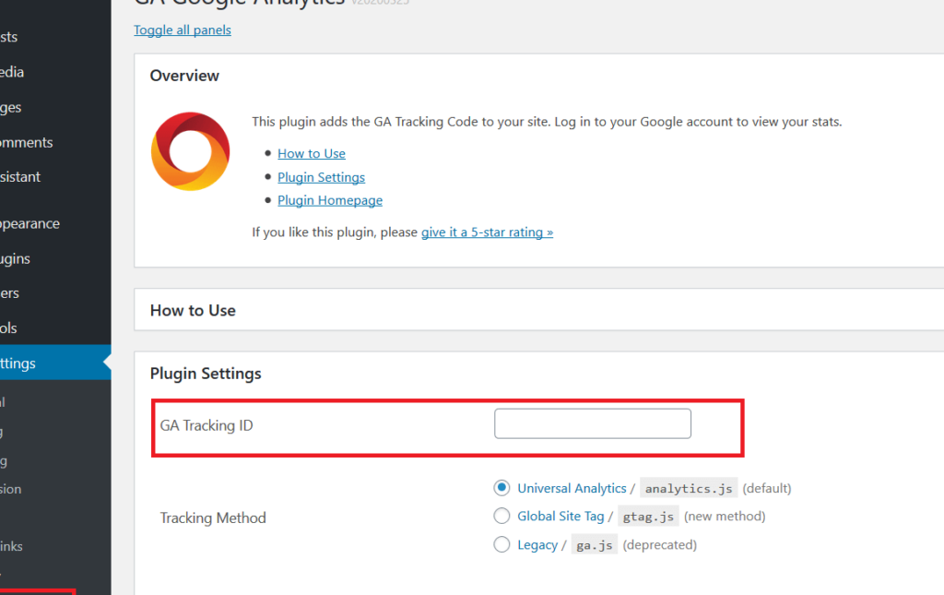Open the Tools menu in sidebar
This screenshot has width=944, height=595.
click(55, 328)
